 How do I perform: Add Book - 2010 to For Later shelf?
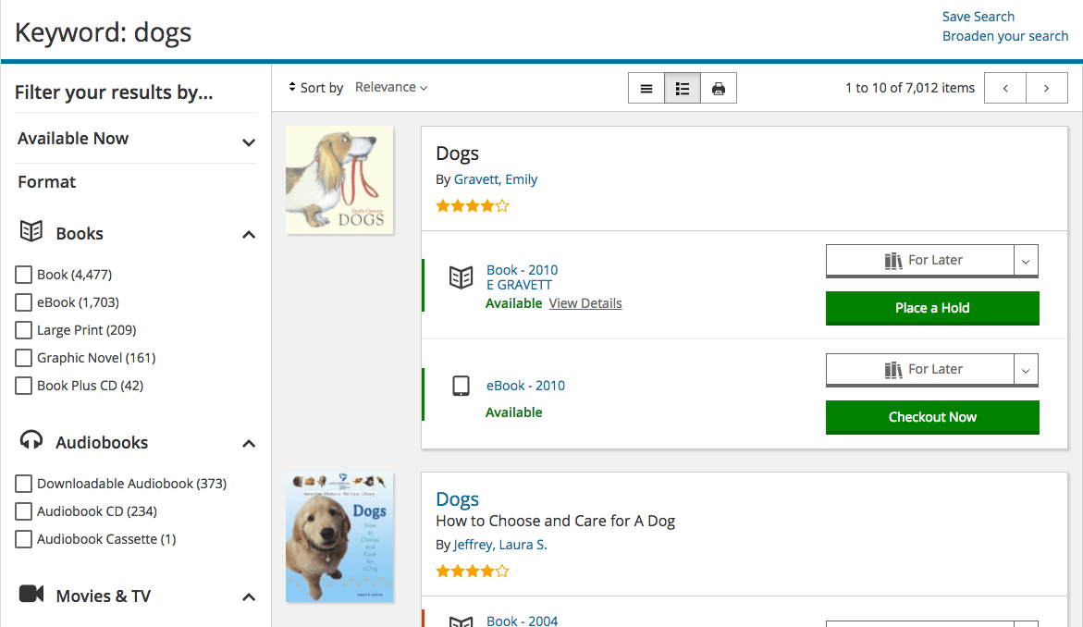tap(920, 261)
